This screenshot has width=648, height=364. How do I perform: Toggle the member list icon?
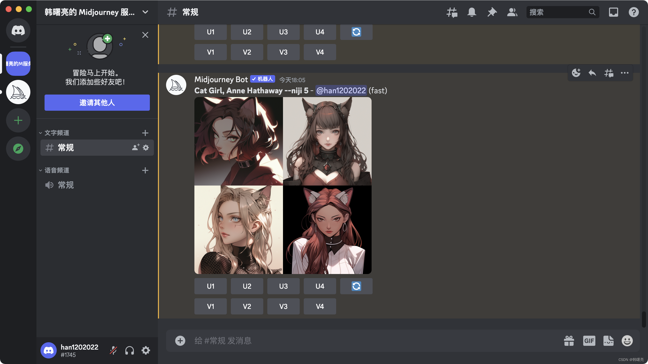512,12
